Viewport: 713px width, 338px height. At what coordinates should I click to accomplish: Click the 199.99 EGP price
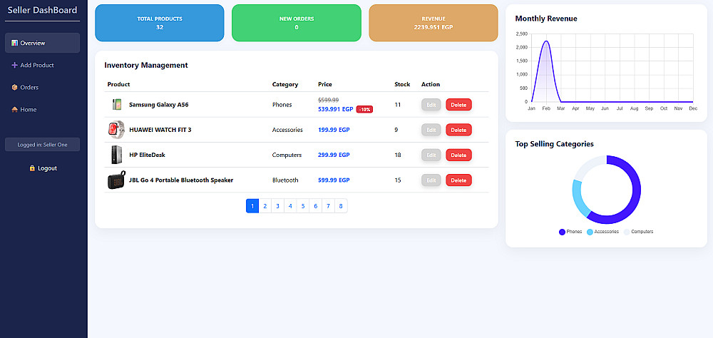pyautogui.click(x=334, y=130)
